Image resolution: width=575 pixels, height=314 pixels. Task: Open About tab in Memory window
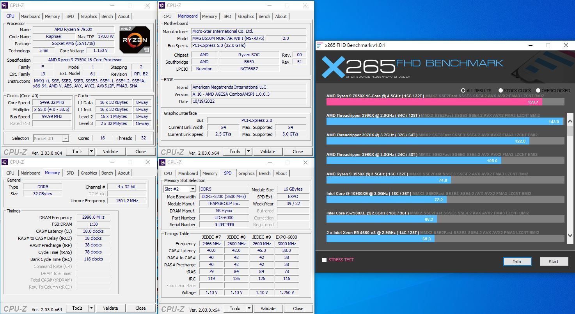pyautogui.click(x=124, y=173)
